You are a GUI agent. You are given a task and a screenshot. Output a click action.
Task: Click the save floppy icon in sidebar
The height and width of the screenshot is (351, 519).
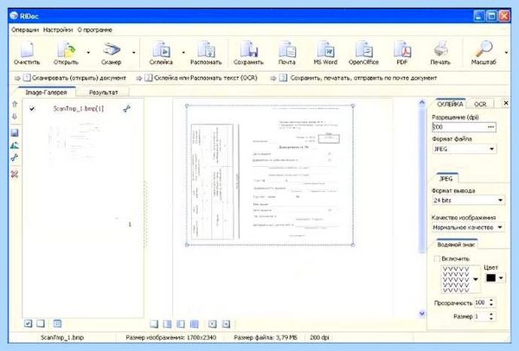coord(15,132)
